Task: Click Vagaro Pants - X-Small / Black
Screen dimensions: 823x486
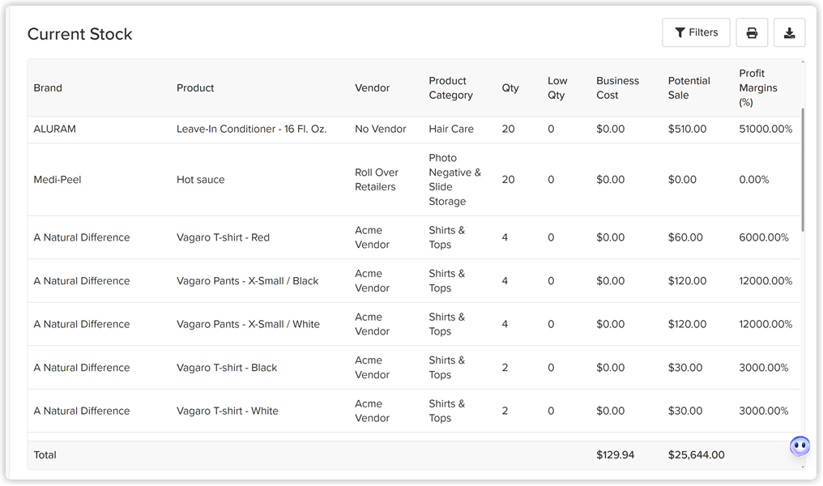Action: 248,281
